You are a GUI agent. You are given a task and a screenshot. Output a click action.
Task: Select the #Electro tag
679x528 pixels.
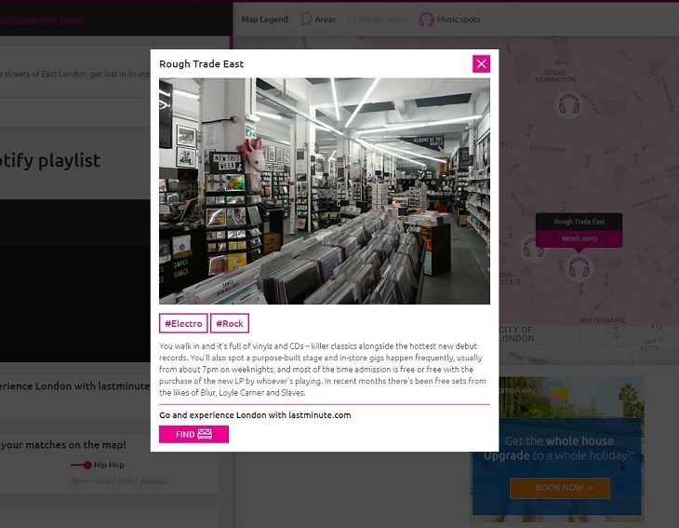[x=183, y=323]
